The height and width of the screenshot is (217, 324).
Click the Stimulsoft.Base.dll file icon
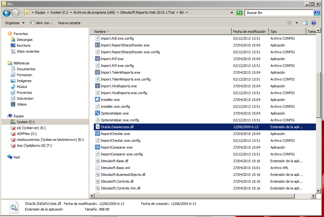[x=98, y=161]
